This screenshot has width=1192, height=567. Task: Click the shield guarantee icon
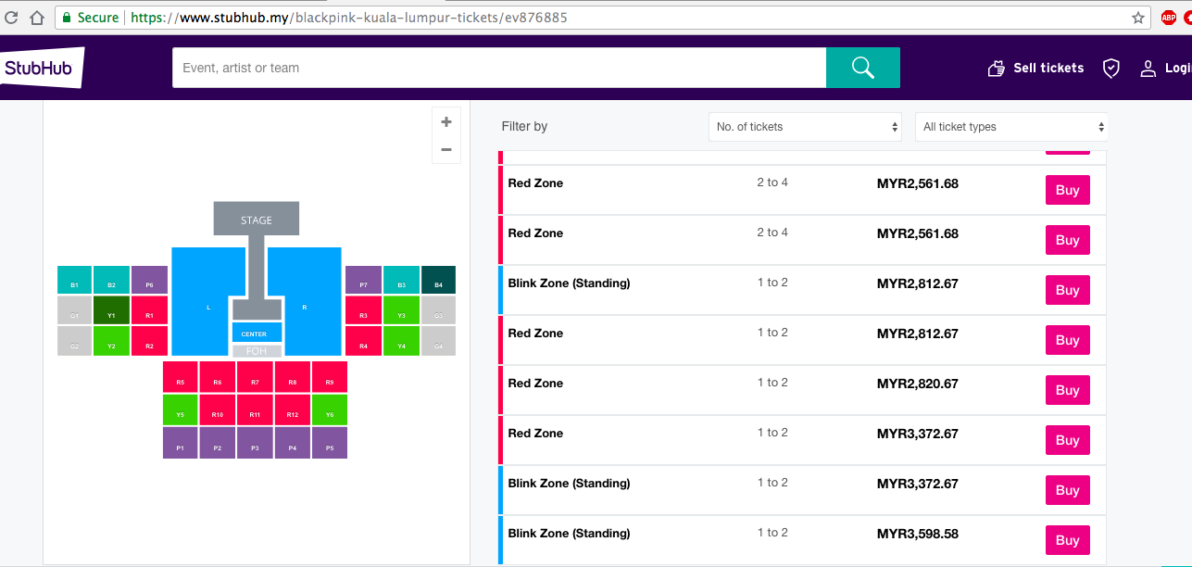1111,68
